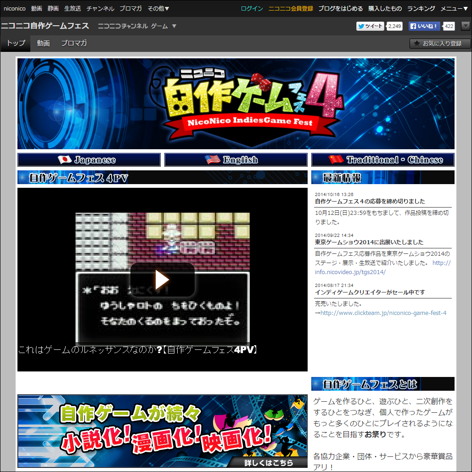Select the American flag English banner
The image size is (472, 472).
[236, 159]
